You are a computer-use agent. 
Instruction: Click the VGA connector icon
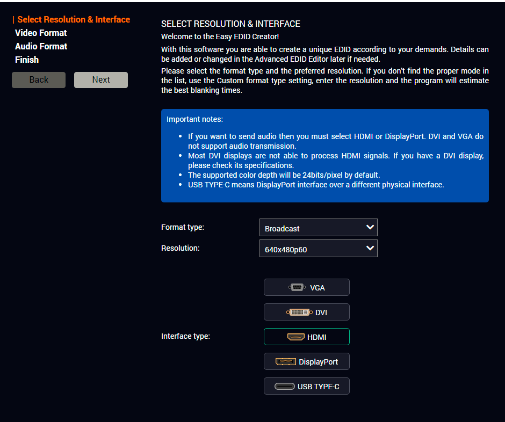[297, 288]
